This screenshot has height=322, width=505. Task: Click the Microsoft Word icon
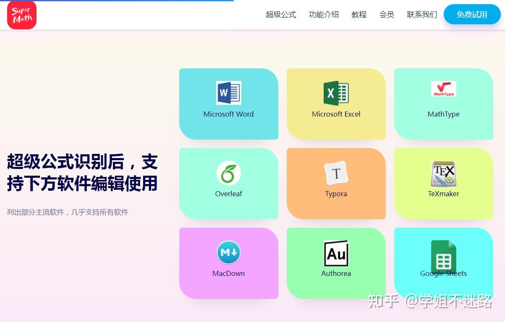coord(228,93)
